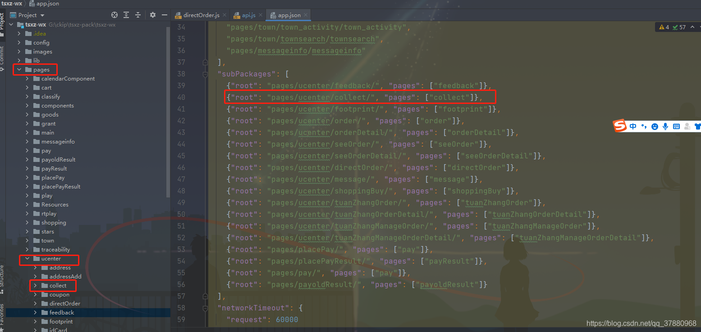This screenshot has width=701, height=332.
Task: Click the Sogou input method logo
Action: 620,126
